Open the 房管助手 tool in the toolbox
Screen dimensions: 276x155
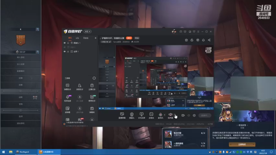[80, 87]
